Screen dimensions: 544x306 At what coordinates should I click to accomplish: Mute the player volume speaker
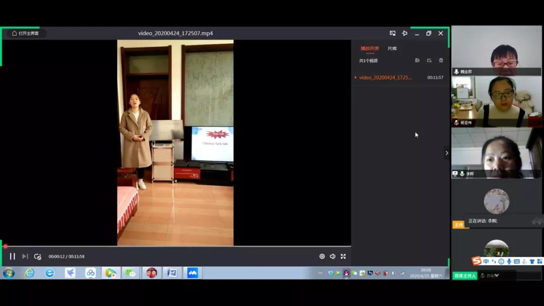click(x=332, y=257)
